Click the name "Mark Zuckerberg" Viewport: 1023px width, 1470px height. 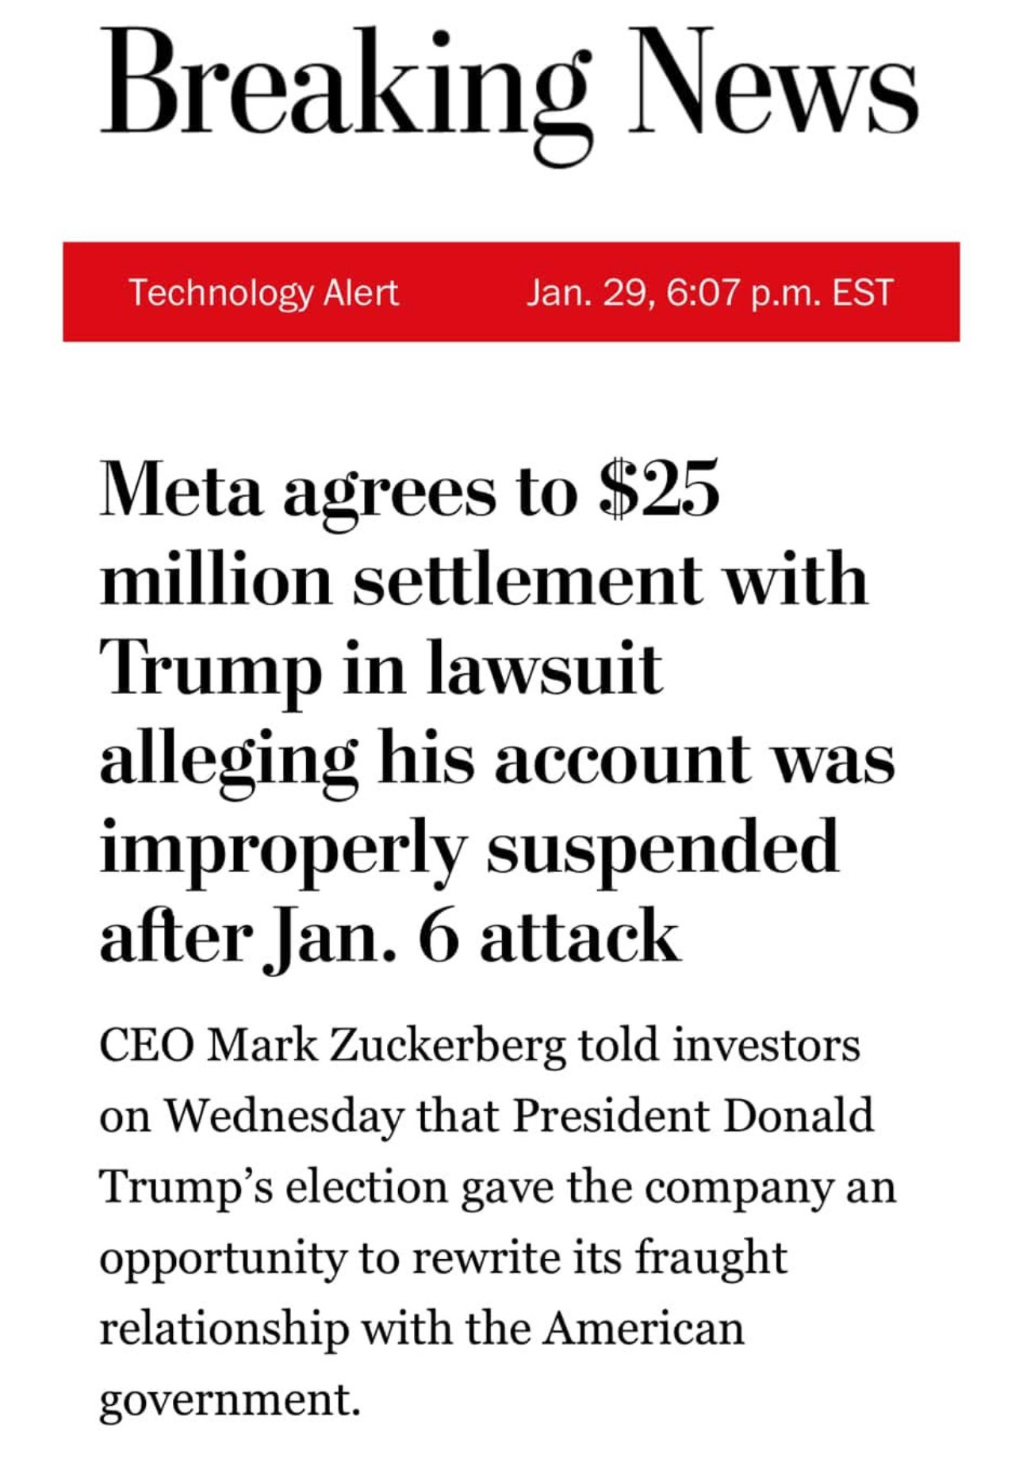[387, 1047]
